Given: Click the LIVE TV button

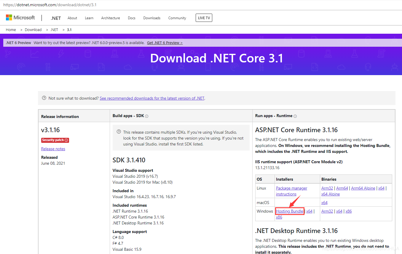Looking at the screenshot, I should point(204,18).
